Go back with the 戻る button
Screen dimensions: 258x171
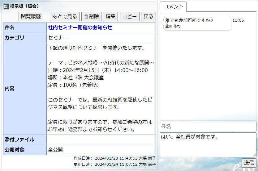pos(148,17)
